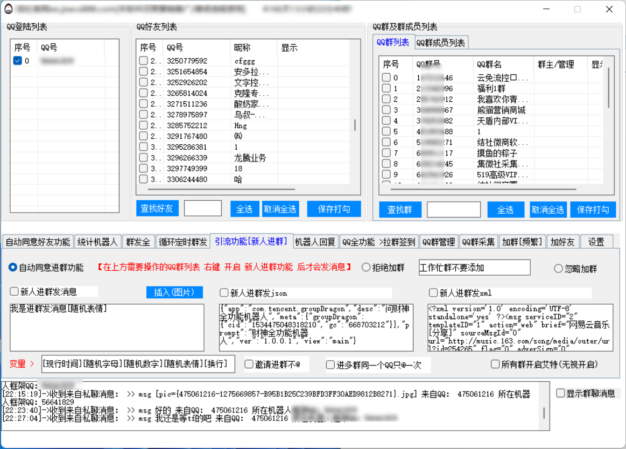Viewport: 626px width, 449px height.
Task: Choose the 忽略加群 radio option
Action: (x=559, y=269)
